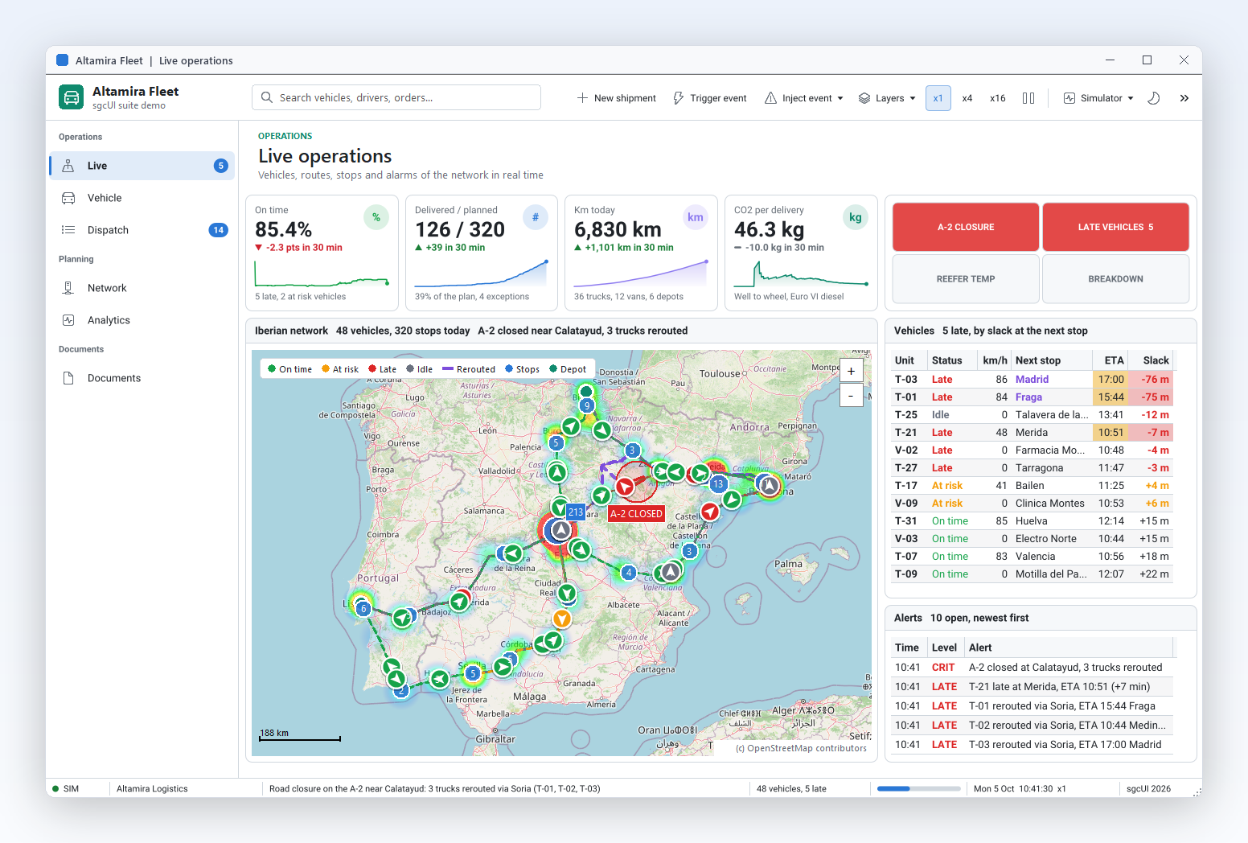Toggle Rerouted legend filter
1248x843 pixels.
[469, 369]
